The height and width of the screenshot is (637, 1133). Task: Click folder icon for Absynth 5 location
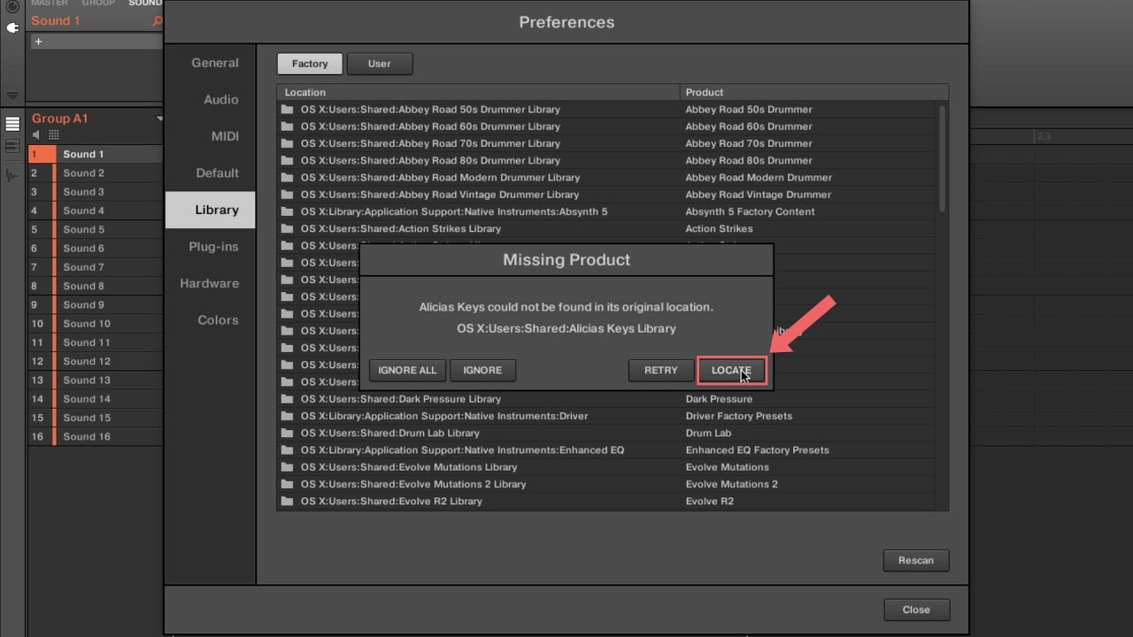click(x=287, y=211)
